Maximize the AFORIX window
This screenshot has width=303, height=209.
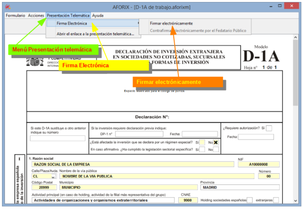pyautogui.click(x=280, y=6)
